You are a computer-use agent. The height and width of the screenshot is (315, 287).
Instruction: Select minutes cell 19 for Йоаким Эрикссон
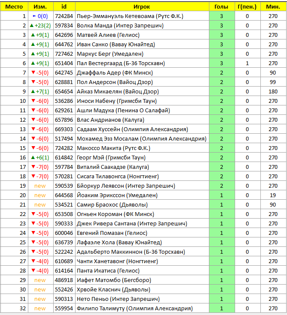pyautogui.click(x=273, y=195)
